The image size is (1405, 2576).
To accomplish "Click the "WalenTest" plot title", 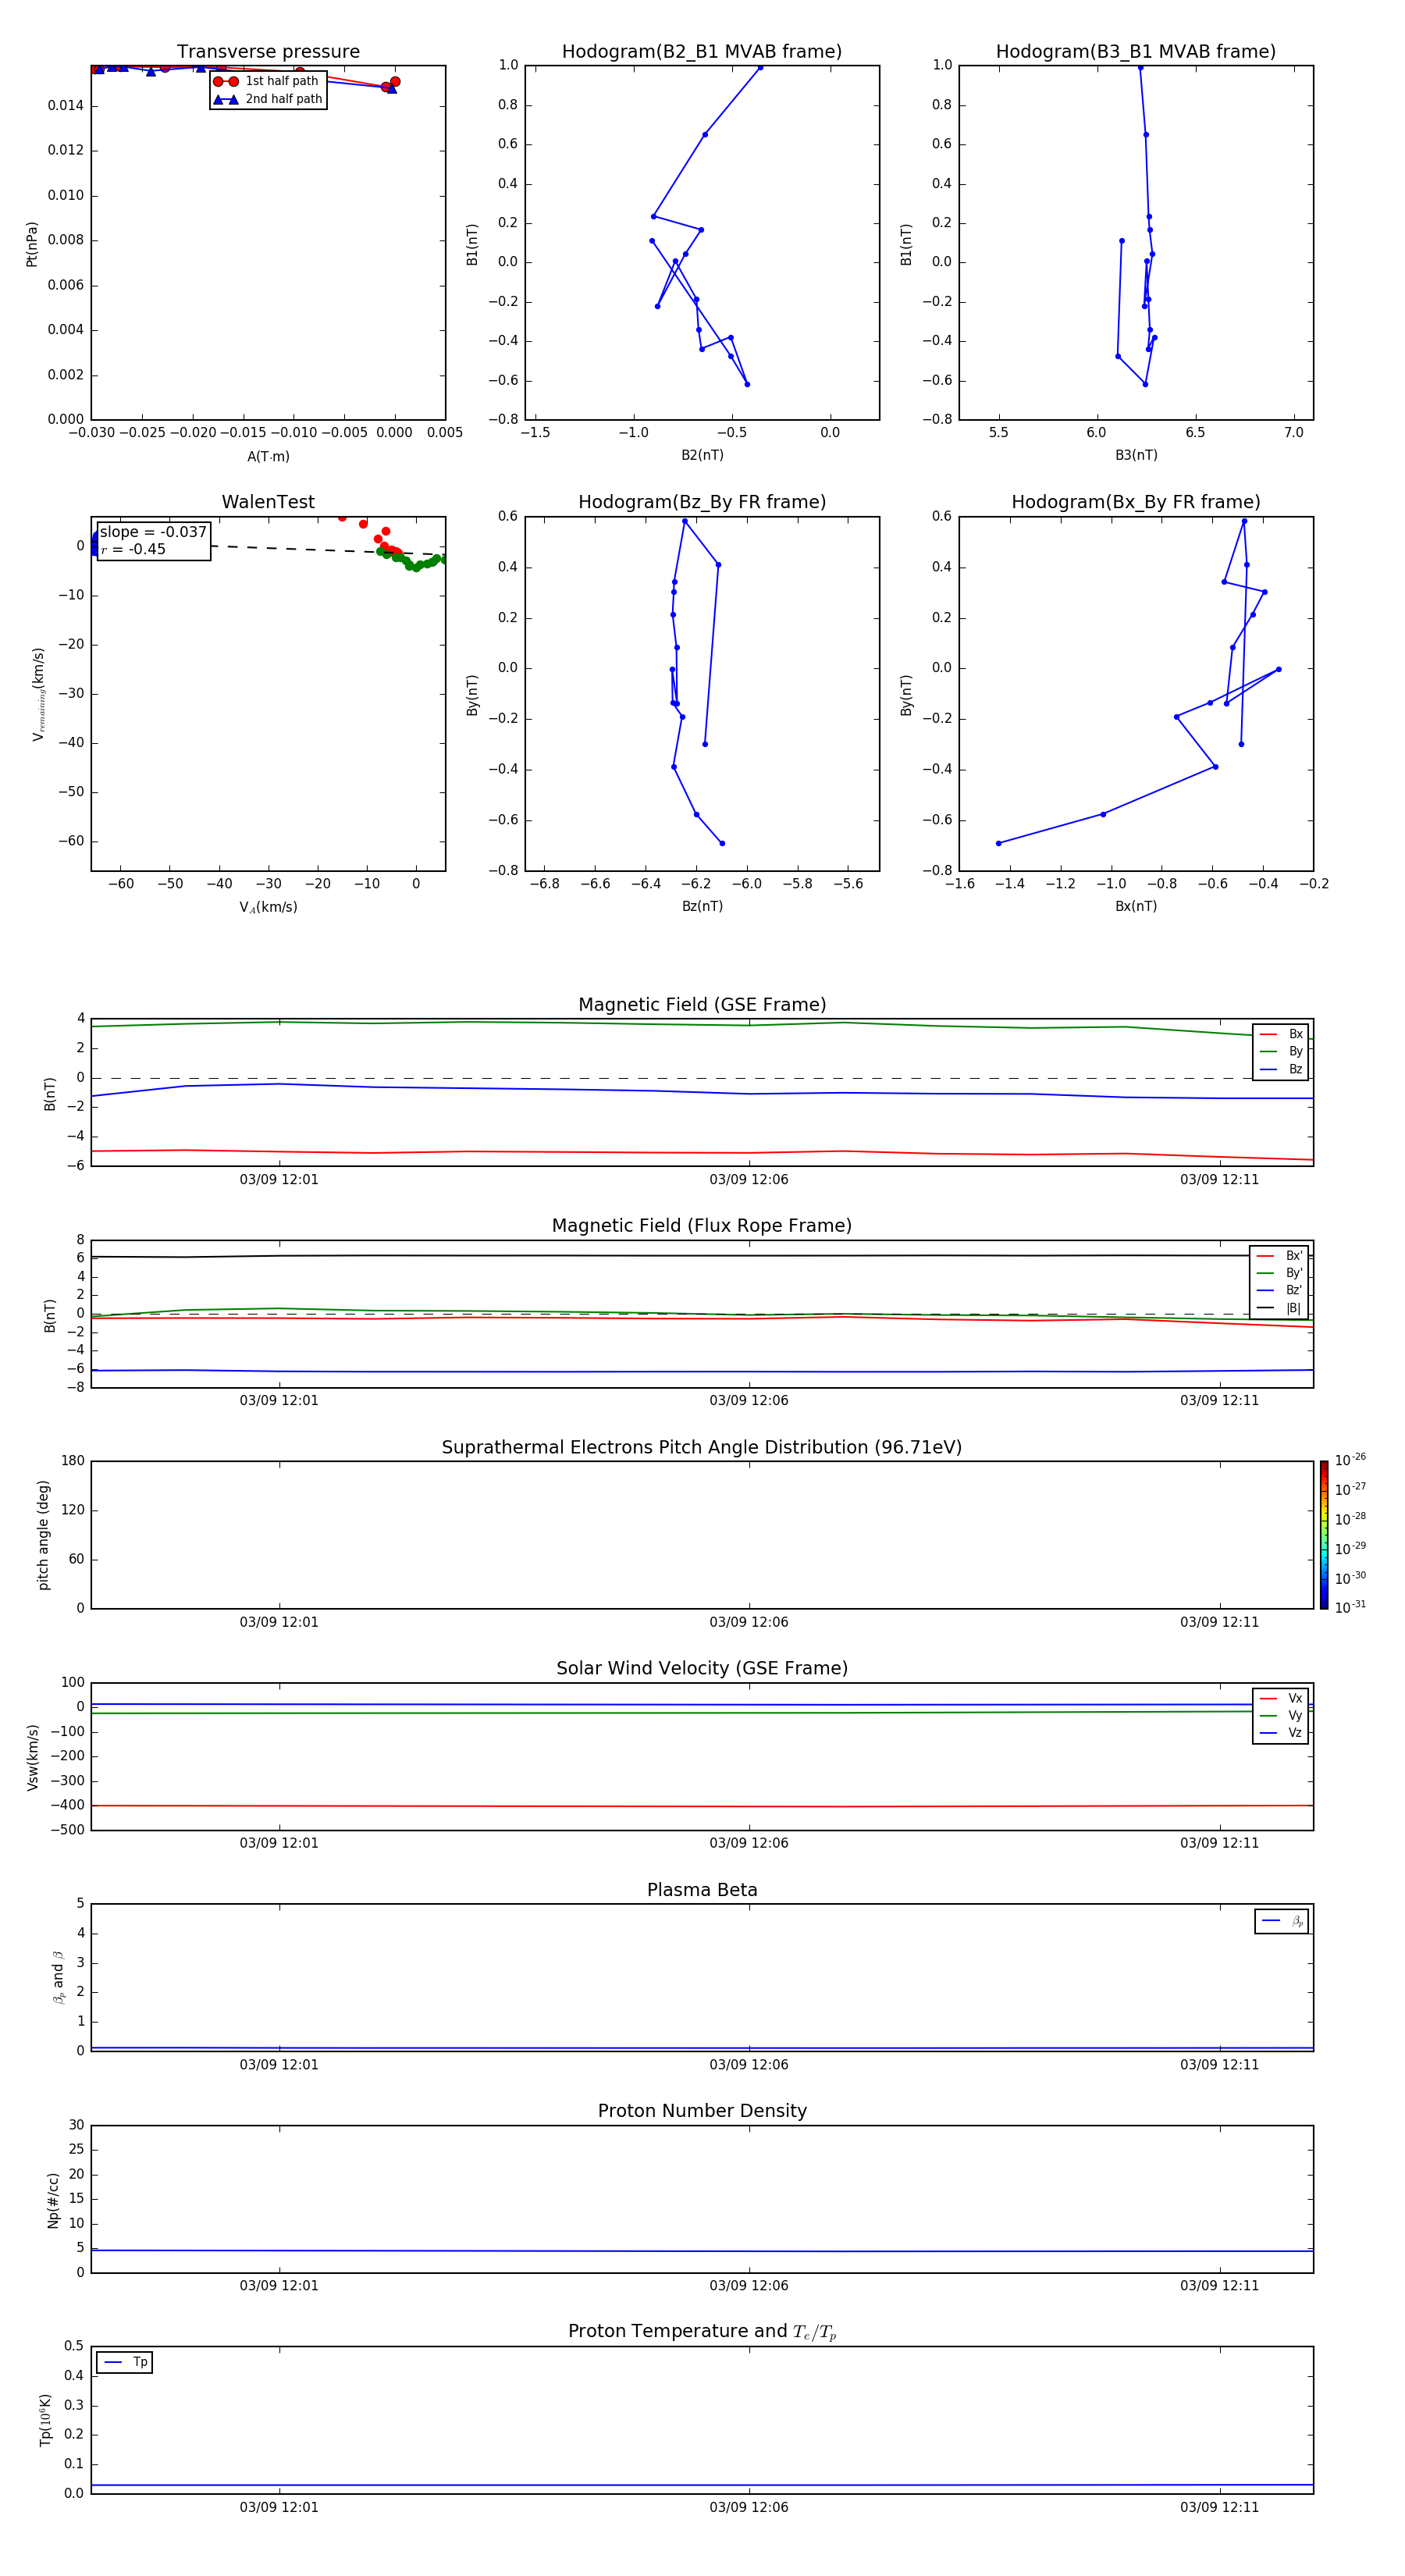I will [x=268, y=502].
